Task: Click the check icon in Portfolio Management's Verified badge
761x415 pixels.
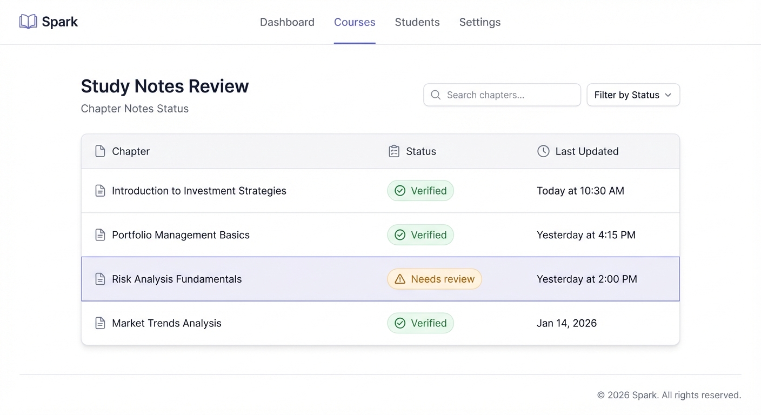Action: click(400, 235)
